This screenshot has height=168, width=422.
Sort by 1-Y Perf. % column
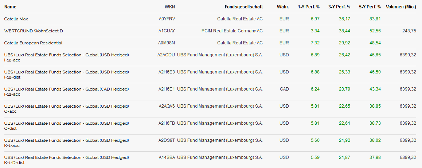pyautogui.click(x=309, y=7)
